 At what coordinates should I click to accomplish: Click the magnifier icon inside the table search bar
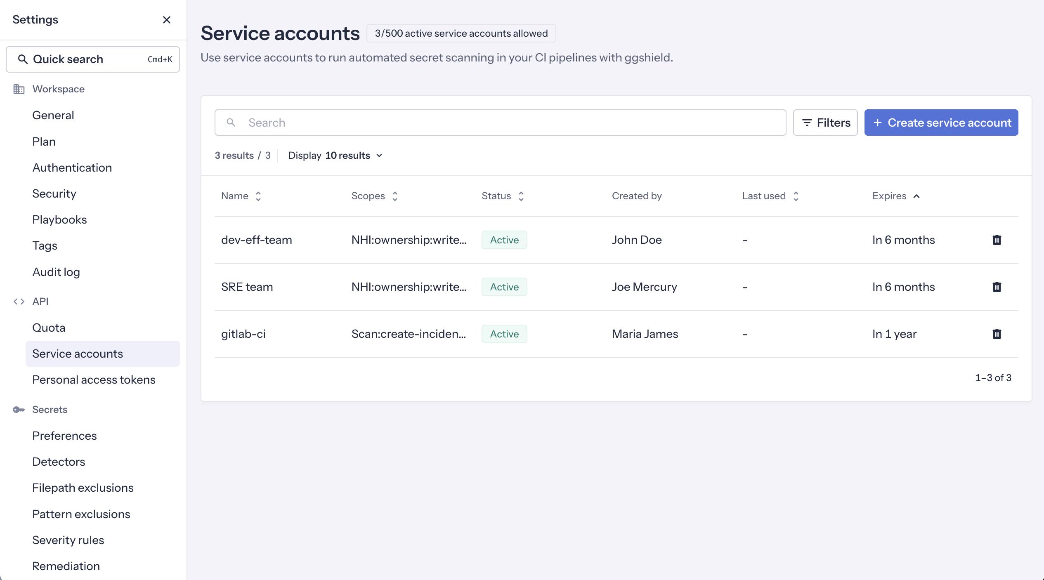pos(231,123)
